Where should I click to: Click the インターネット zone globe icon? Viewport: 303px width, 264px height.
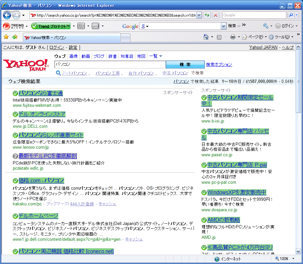click(217, 259)
